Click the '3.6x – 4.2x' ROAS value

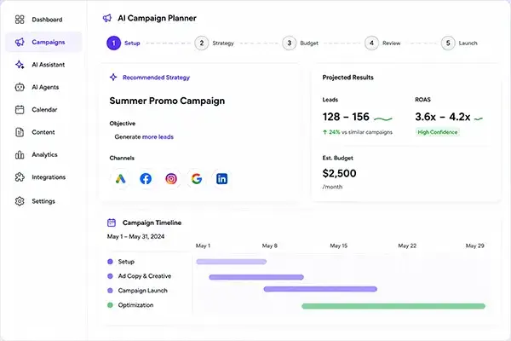point(443,117)
